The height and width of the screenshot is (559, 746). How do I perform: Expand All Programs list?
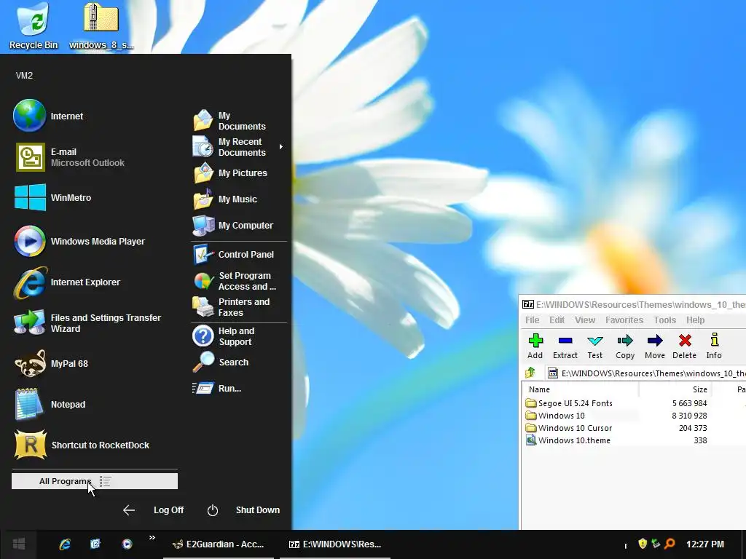tap(95, 481)
